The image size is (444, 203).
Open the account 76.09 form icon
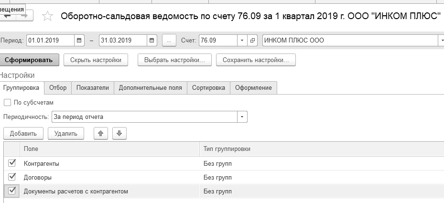(253, 41)
